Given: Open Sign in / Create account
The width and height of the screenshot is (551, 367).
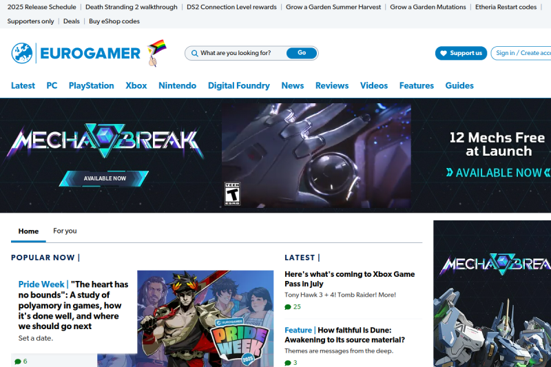Looking at the screenshot, I should click(521, 53).
